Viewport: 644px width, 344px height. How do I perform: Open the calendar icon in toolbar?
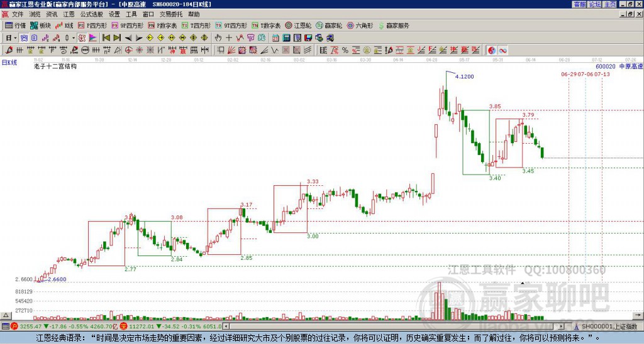[x=275, y=38]
